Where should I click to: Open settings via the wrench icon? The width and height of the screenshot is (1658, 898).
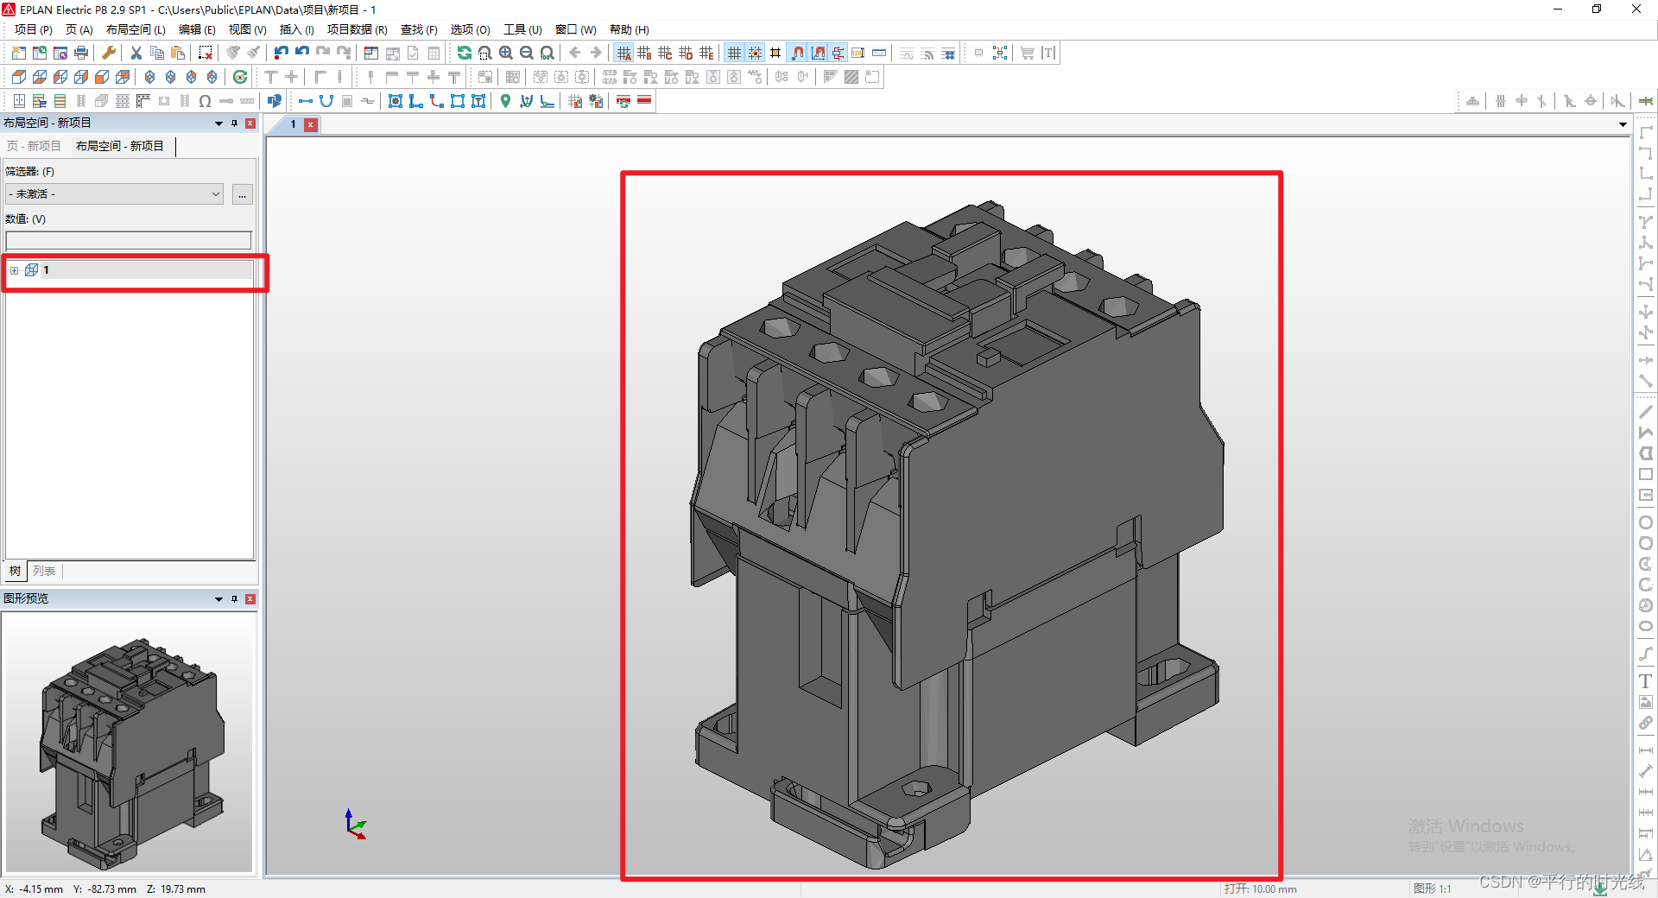pyautogui.click(x=108, y=53)
